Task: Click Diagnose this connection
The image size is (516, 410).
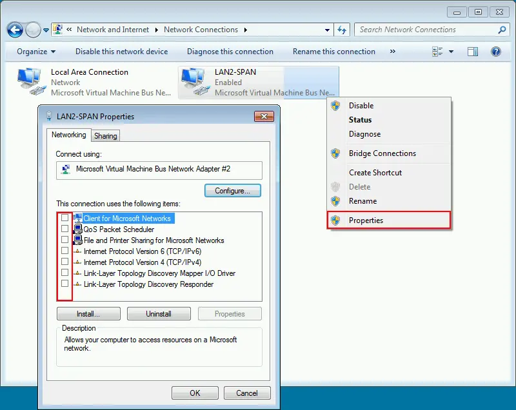Action: point(230,52)
